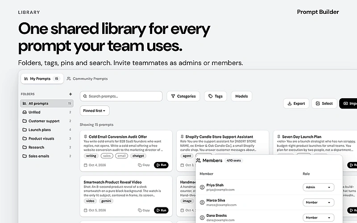Click the Prompt Builder logo text
The height and width of the screenshot is (223, 357).
(318, 12)
